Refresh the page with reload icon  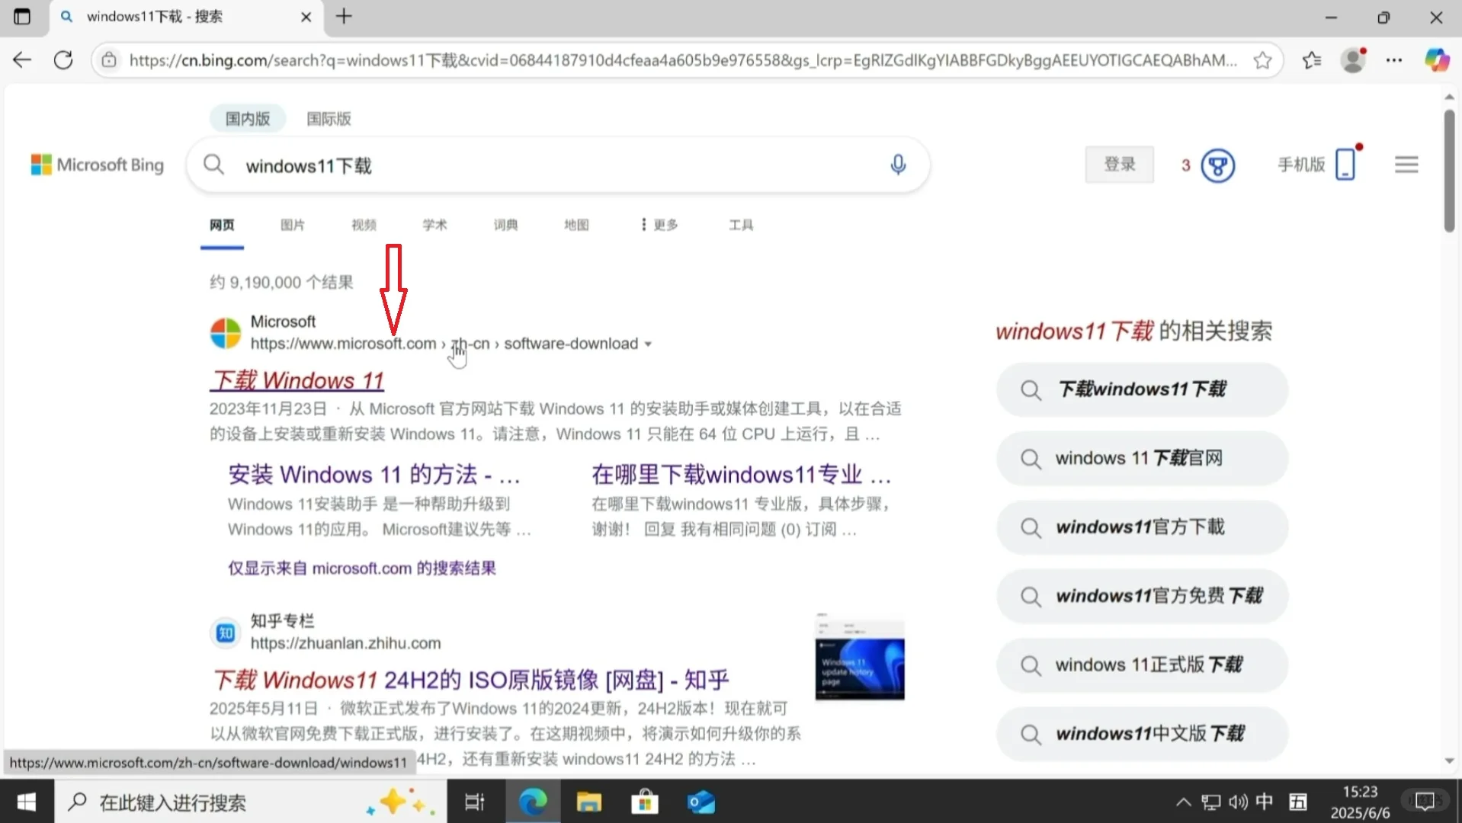point(63,60)
